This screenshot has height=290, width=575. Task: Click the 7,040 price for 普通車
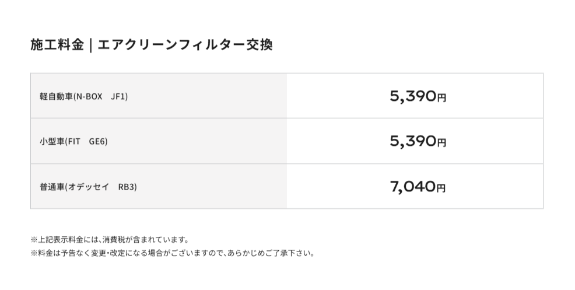click(412, 187)
